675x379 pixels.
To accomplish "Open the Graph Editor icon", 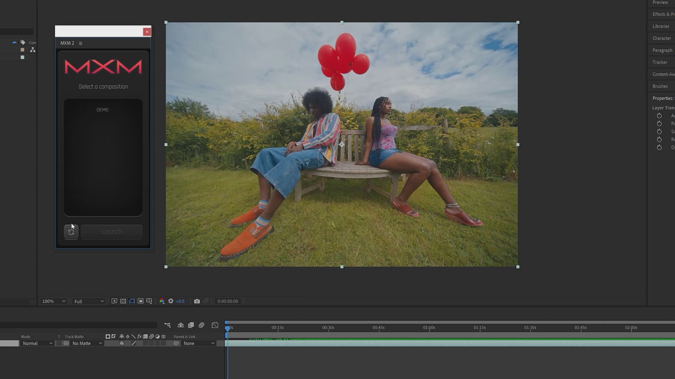I will point(215,325).
